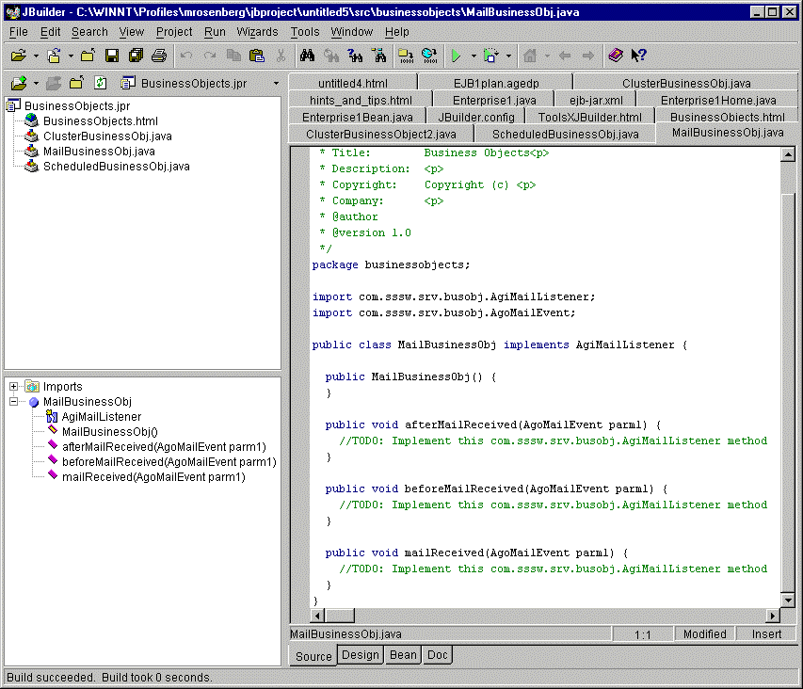This screenshot has height=689, width=803.
Task: Select ScheduledBusinessObj.java in project tree
Action: pos(116,167)
